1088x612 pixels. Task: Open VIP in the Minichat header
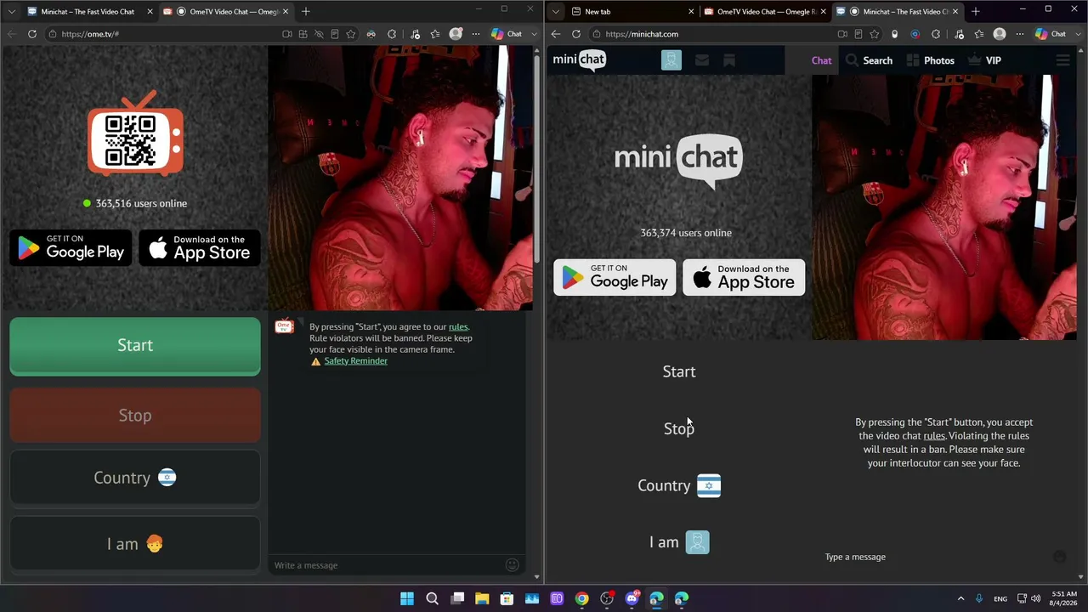tap(984, 60)
